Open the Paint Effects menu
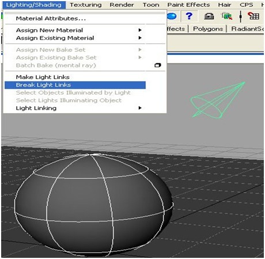The height and width of the screenshot is (259, 265). coord(188,5)
